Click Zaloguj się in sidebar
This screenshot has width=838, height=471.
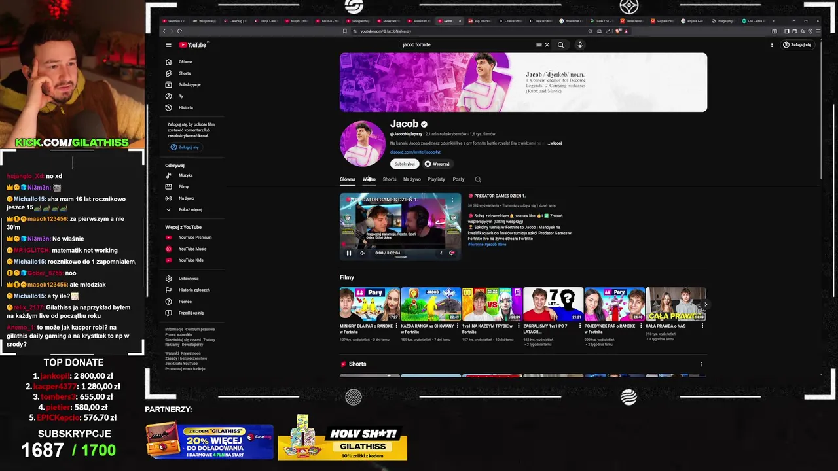click(x=185, y=147)
